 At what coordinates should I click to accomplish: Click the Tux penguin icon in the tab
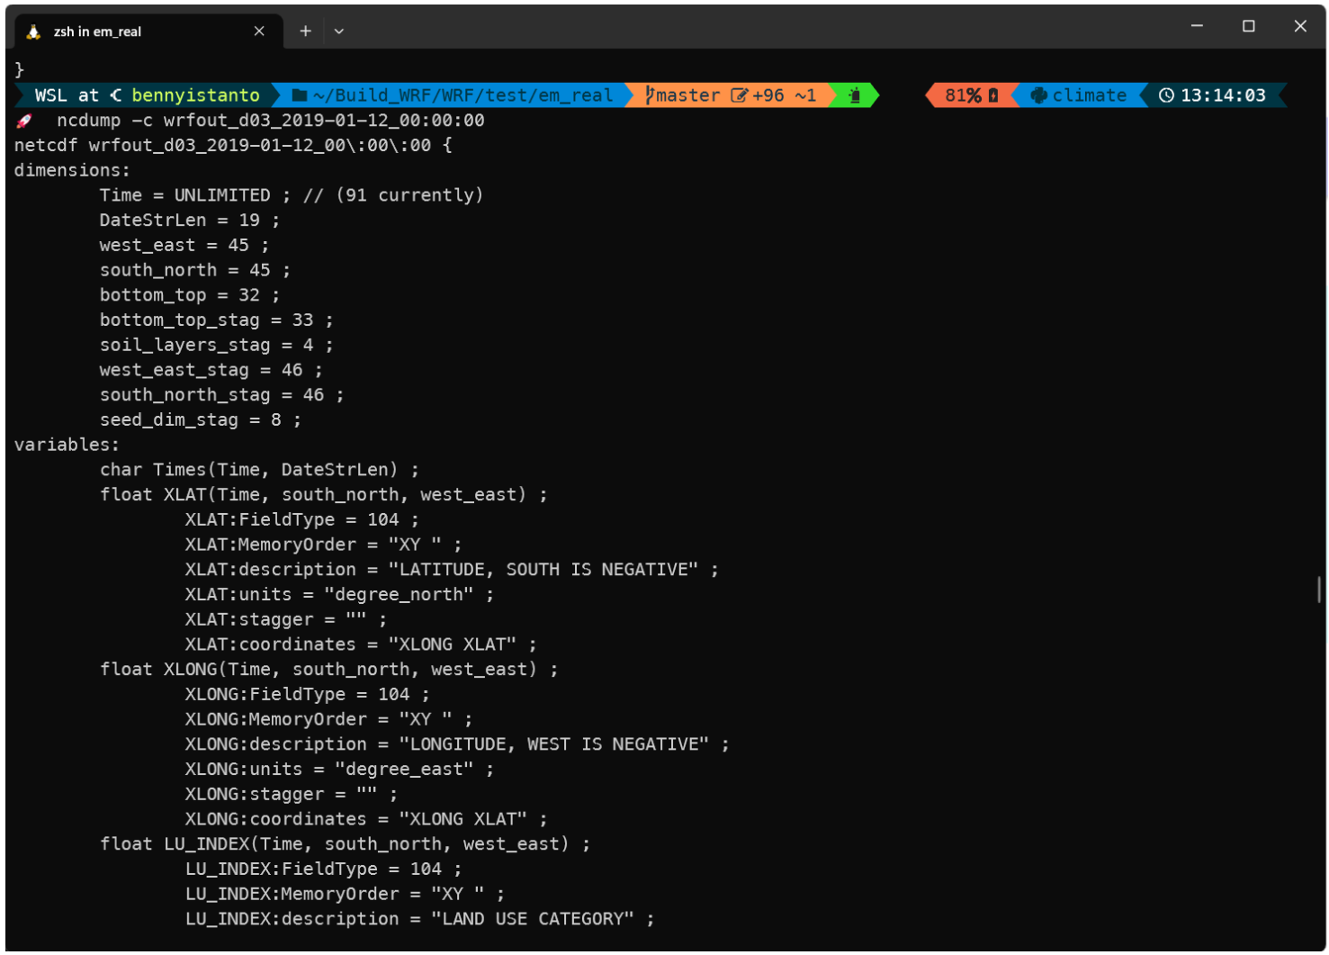click(x=33, y=32)
